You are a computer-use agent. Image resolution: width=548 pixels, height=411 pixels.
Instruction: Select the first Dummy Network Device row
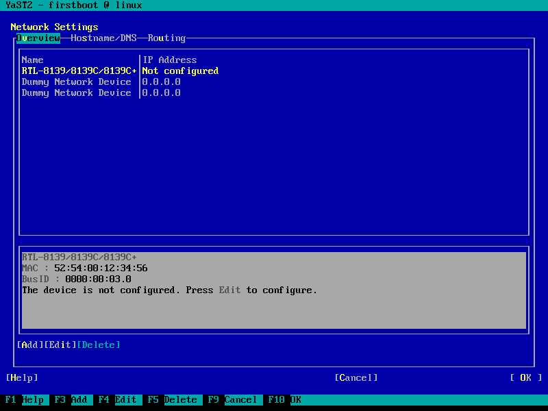click(x=76, y=82)
